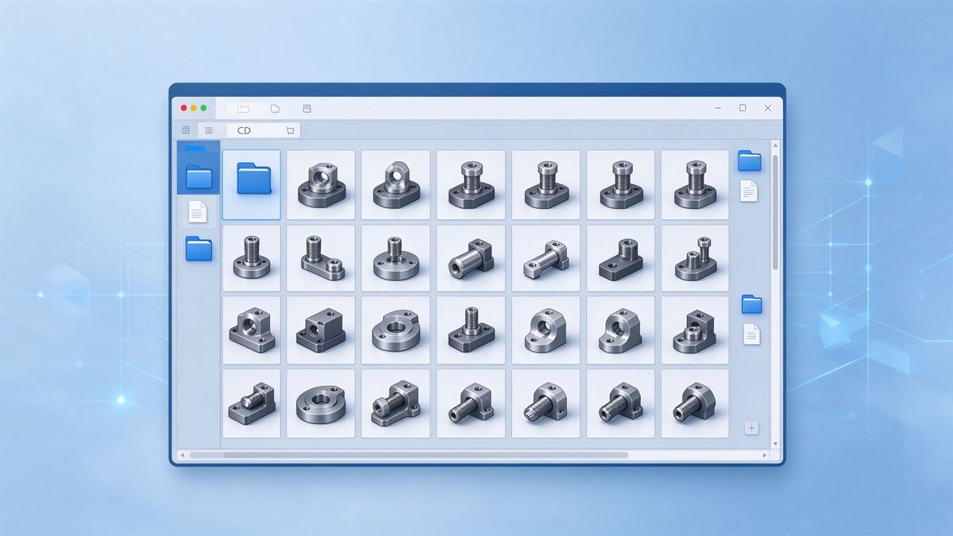Viewport: 953px width, 536px height.
Task: Select cam-shaped flange ring in third row
Action: click(x=395, y=330)
